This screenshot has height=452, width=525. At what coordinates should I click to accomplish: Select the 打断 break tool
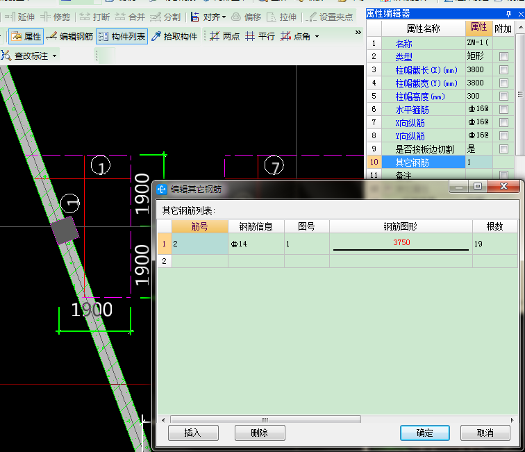point(94,17)
